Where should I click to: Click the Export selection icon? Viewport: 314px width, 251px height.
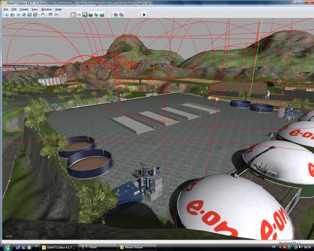[x=43, y=15]
